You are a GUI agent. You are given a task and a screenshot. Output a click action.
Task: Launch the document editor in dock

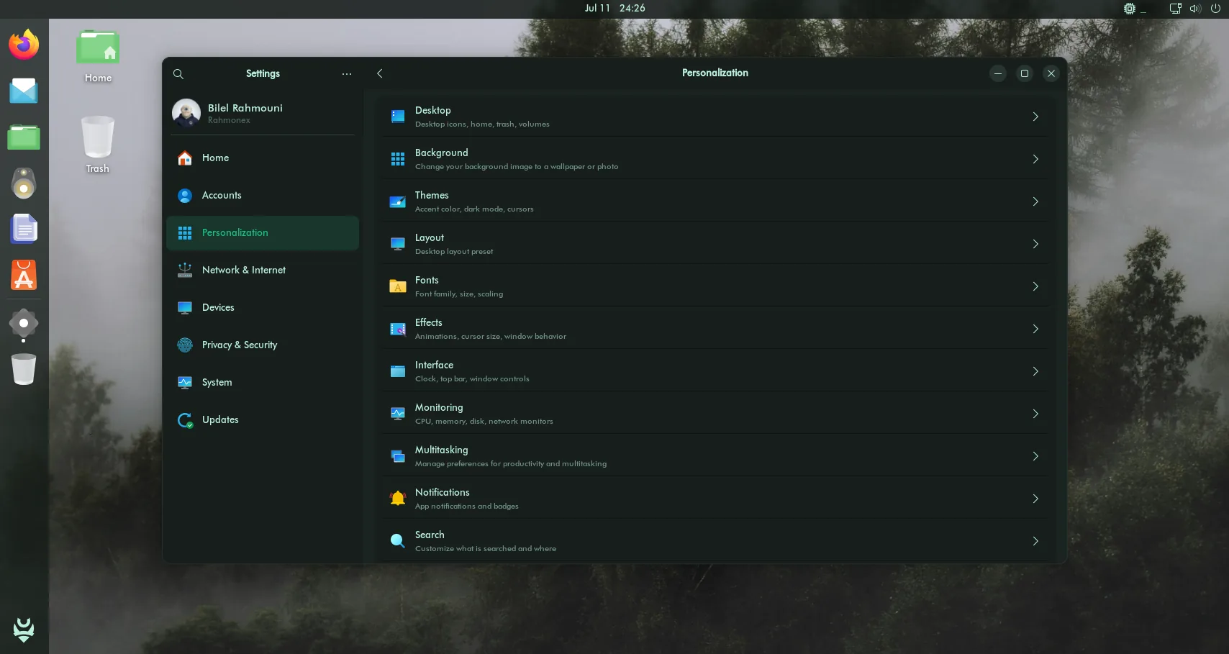(x=24, y=229)
